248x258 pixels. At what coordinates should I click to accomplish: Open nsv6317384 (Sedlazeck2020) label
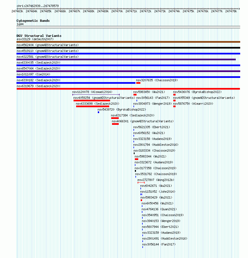pyautogui.click(x=133, y=116)
